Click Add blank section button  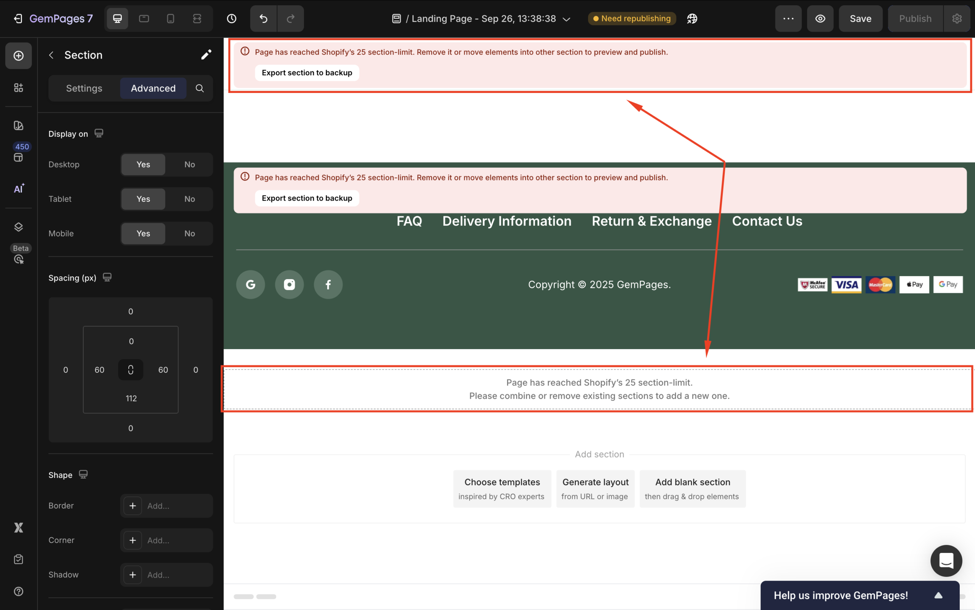tap(692, 489)
